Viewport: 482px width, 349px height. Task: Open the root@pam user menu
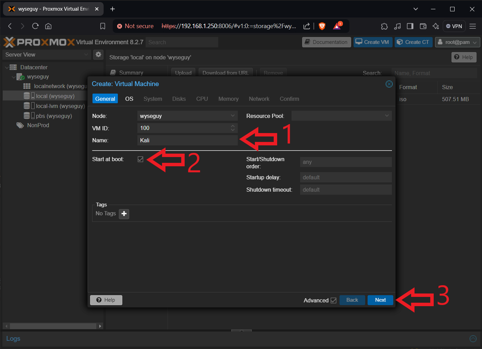(457, 42)
